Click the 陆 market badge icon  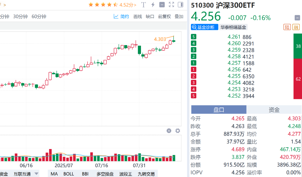coord(287,27)
